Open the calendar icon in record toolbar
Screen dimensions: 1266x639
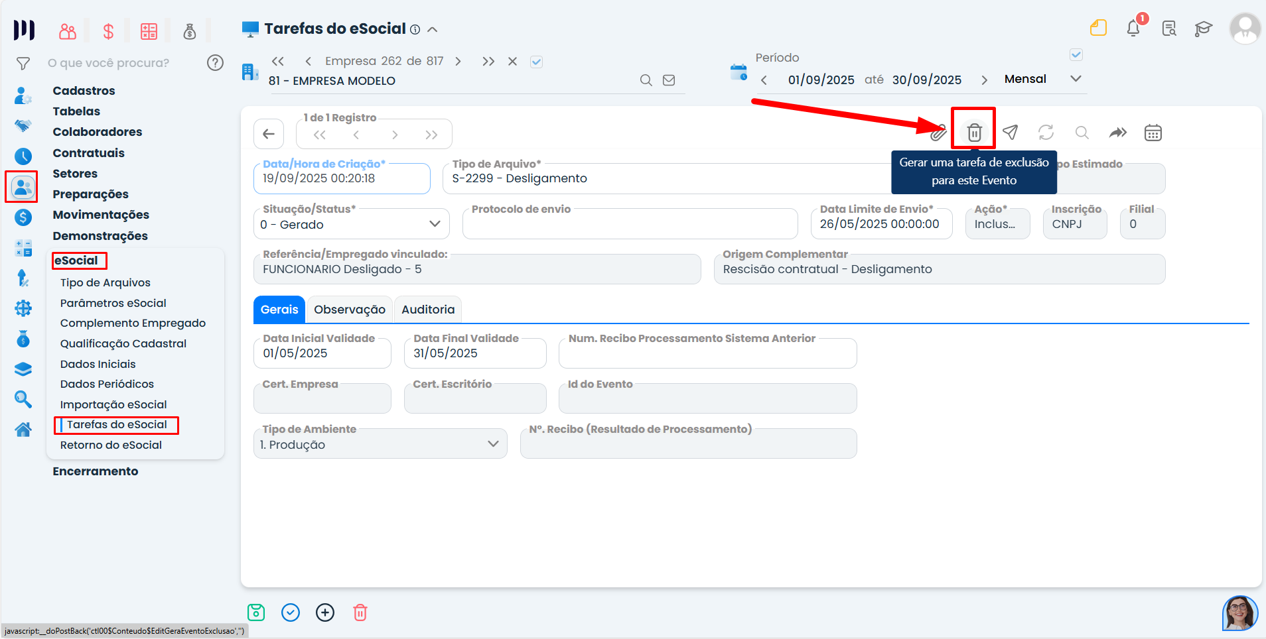tap(1153, 133)
